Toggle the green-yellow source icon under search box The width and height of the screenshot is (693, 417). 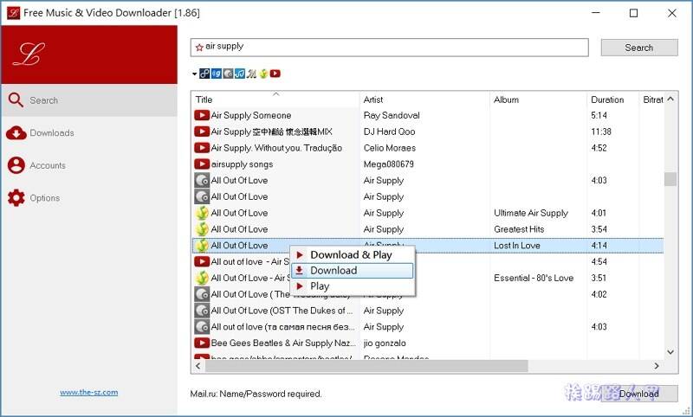tap(263, 74)
